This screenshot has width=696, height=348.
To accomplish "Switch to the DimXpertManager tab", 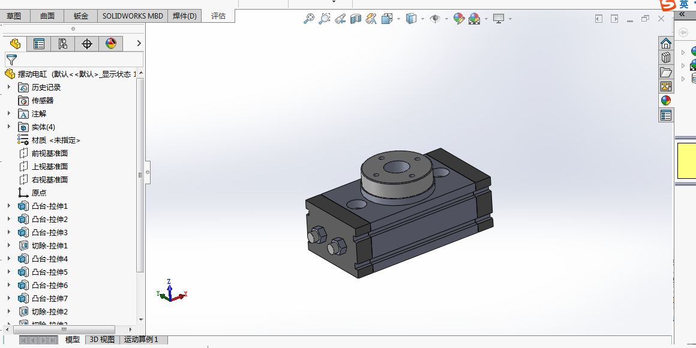I will coord(87,43).
